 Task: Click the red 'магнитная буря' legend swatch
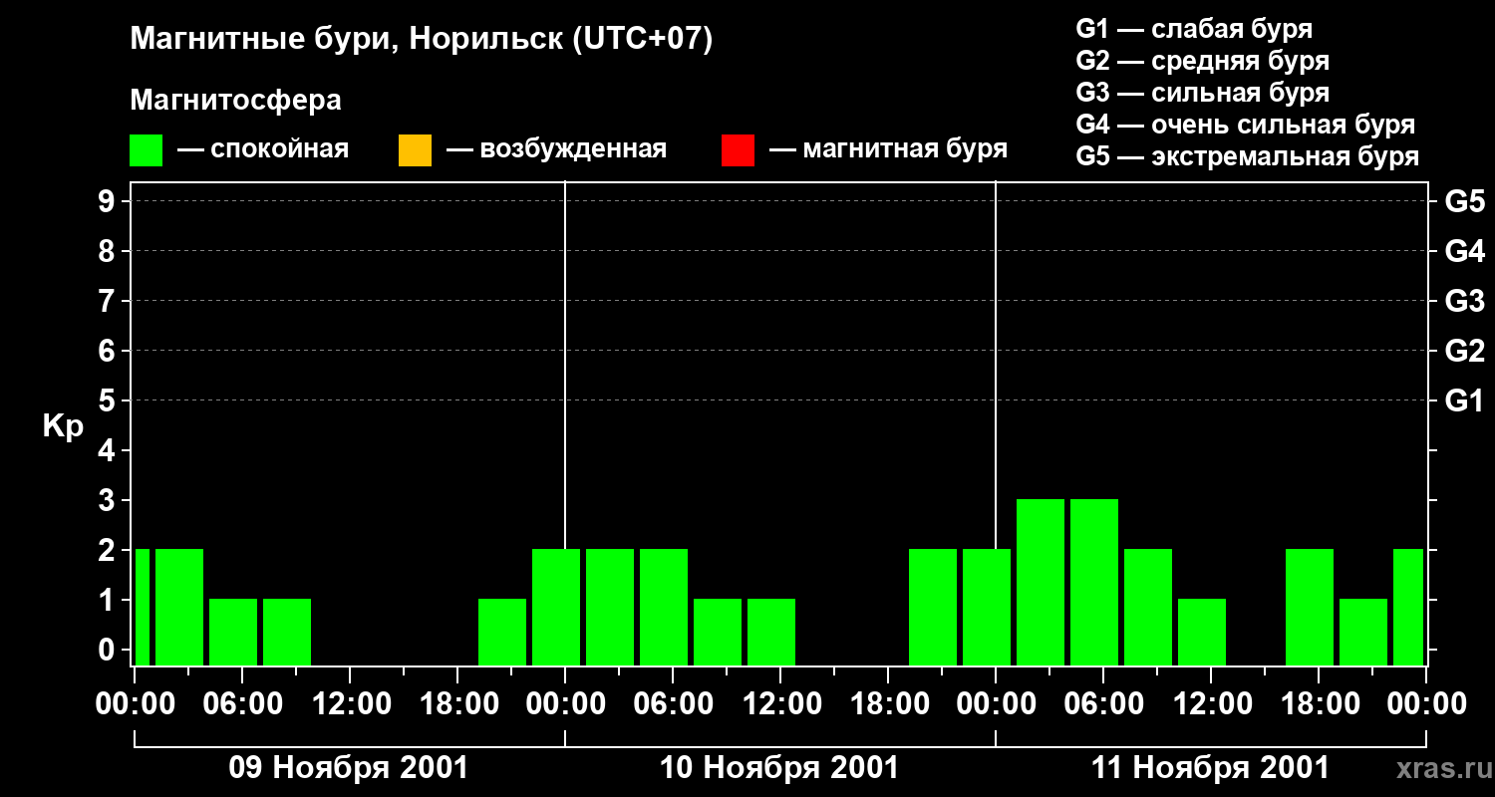tap(738, 150)
